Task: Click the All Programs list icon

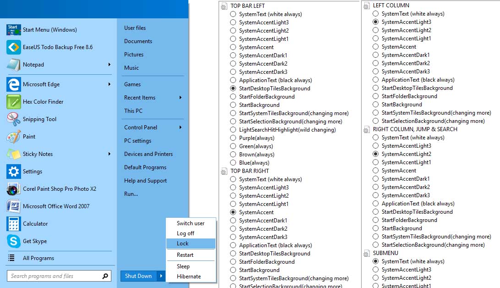Action: 11,258
